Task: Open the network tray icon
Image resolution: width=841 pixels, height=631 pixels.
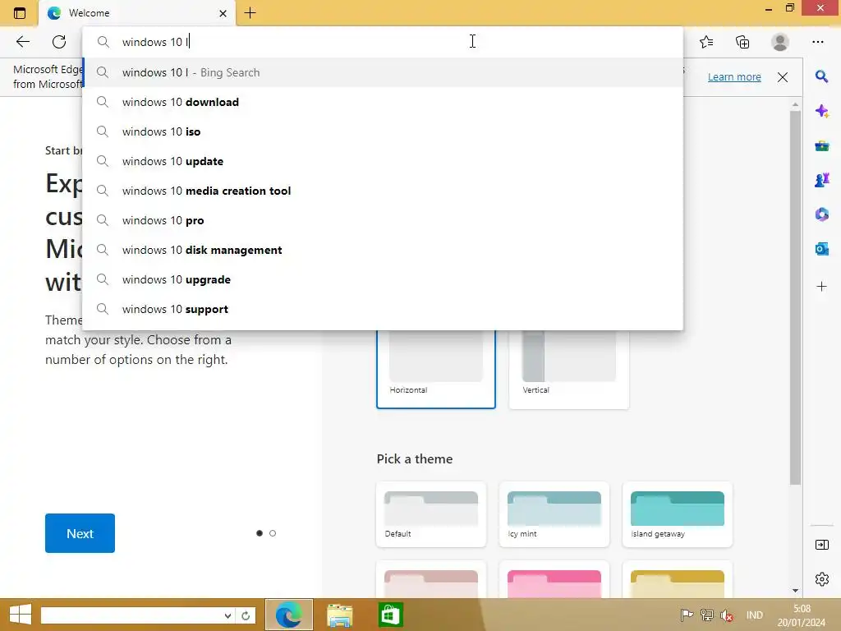Action: coord(707,615)
